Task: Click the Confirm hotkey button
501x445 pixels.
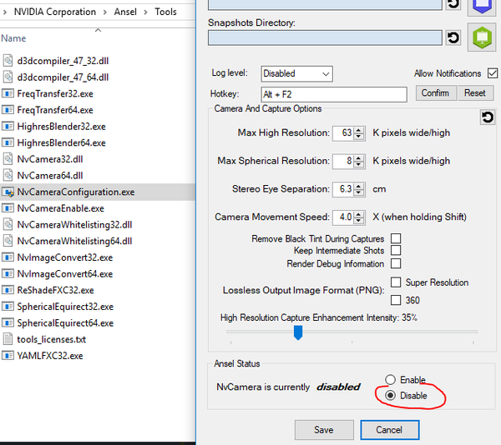Action: [x=435, y=93]
